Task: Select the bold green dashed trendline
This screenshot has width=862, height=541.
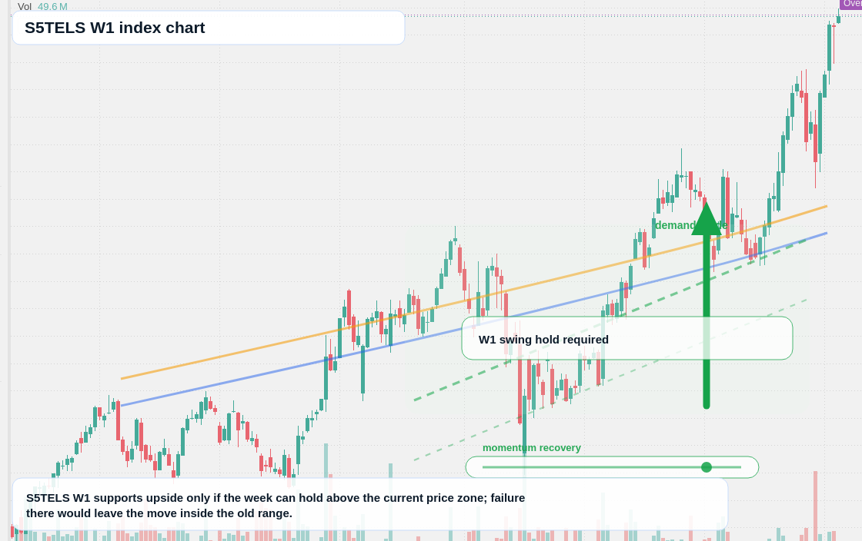Action: (610, 320)
